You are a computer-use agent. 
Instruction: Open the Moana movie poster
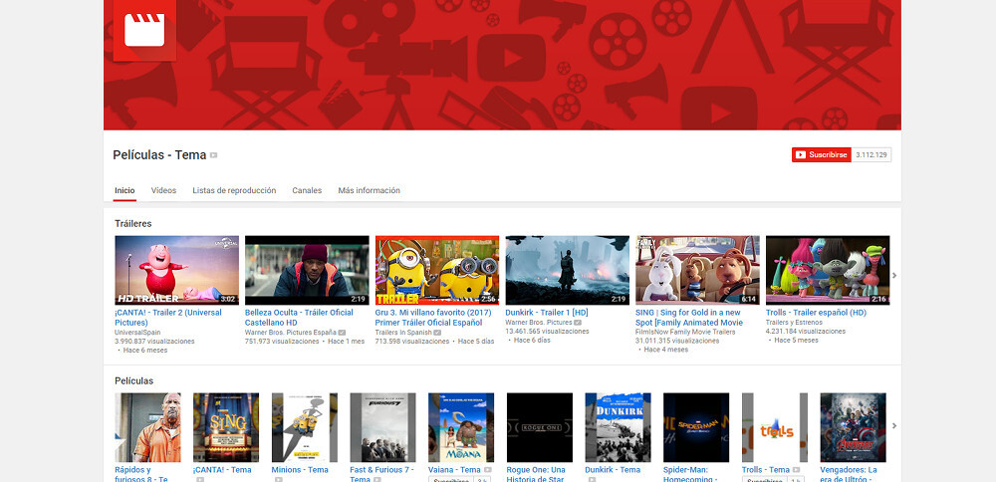coord(461,427)
